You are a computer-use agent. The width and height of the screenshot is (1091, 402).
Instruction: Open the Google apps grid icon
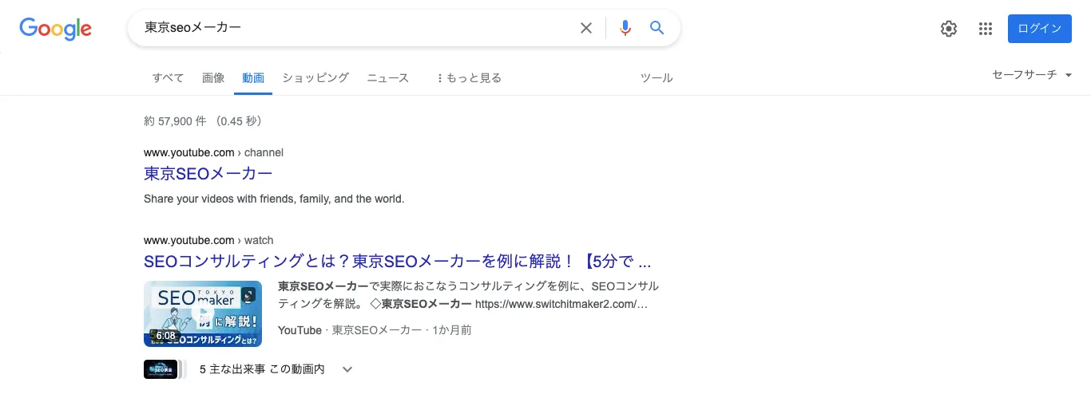coord(986,29)
